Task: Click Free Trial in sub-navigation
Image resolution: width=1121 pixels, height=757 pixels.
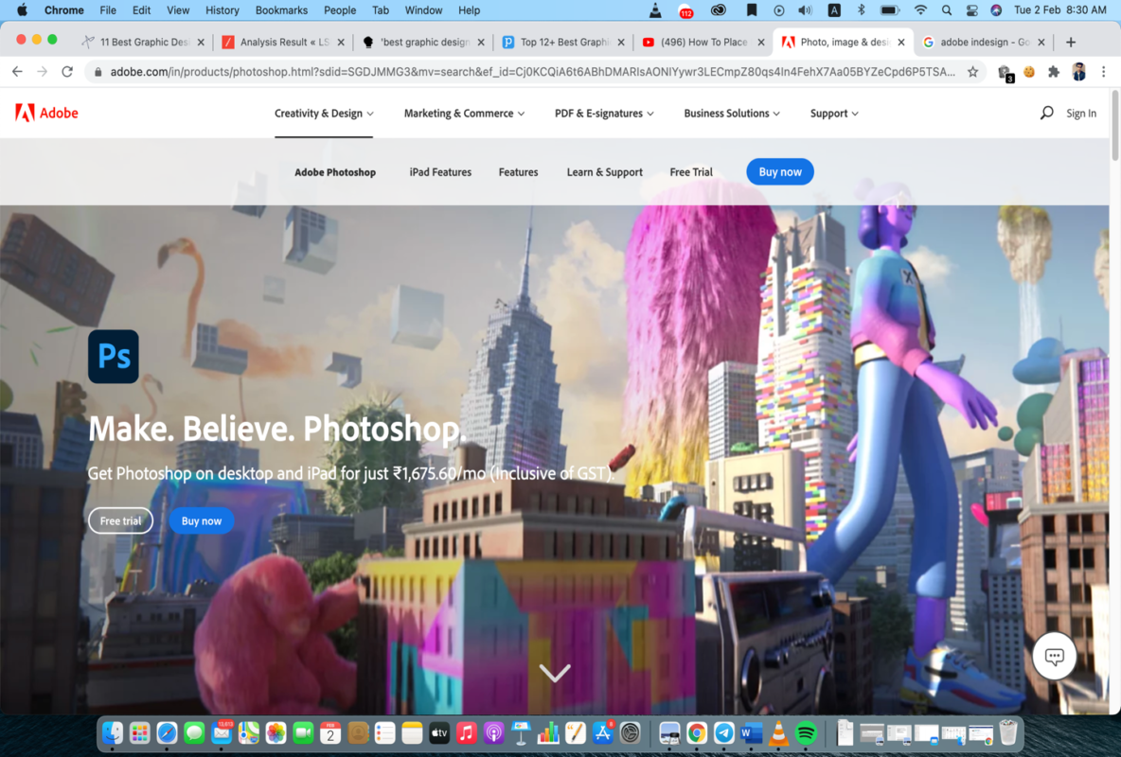Action: [691, 171]
